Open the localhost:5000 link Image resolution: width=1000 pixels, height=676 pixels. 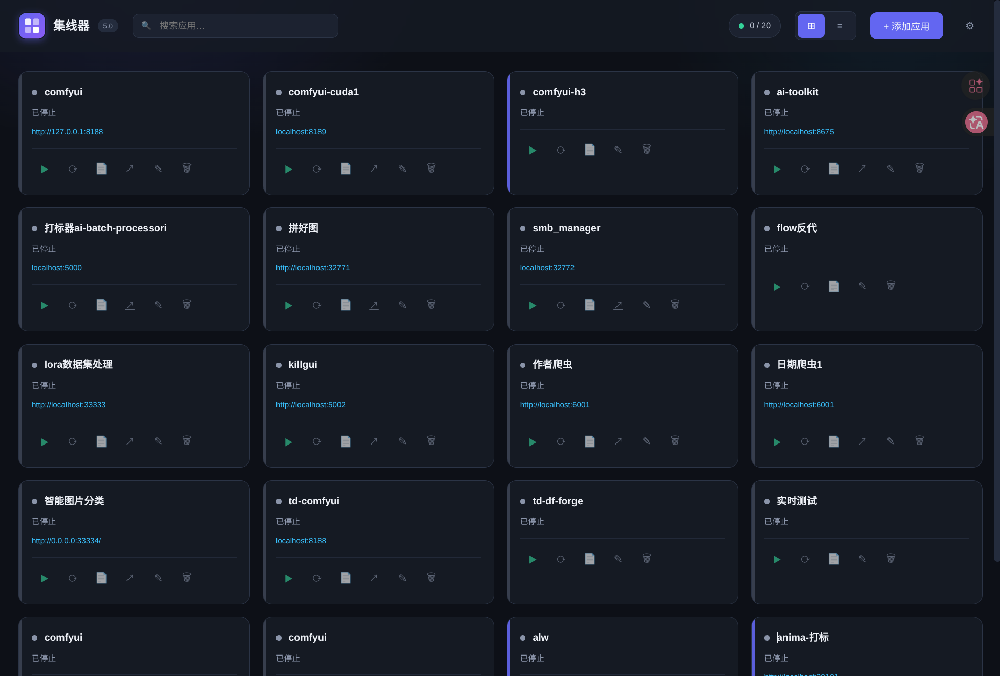(x=57, y=268)
